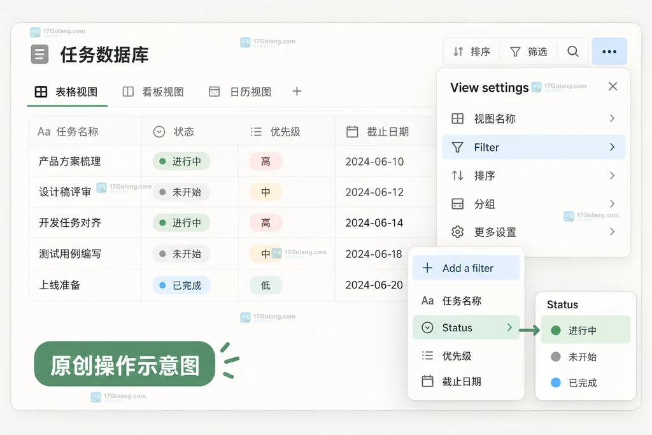Close the View settings panel
Screen dimensions: 652x435
pos(613,87)
